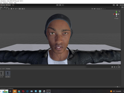The image size is (124, 93).
Task: Open File Explorer from the taskbar
Action: [15, 91]
